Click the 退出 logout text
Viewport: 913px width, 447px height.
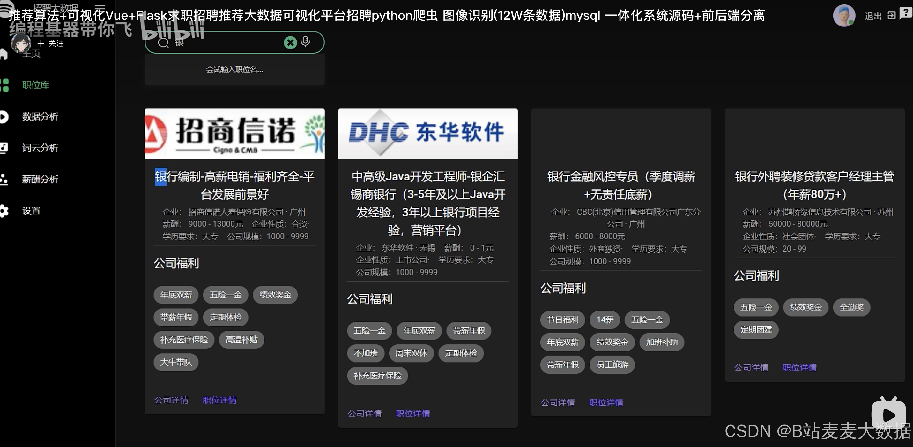(x=873, y=16)
